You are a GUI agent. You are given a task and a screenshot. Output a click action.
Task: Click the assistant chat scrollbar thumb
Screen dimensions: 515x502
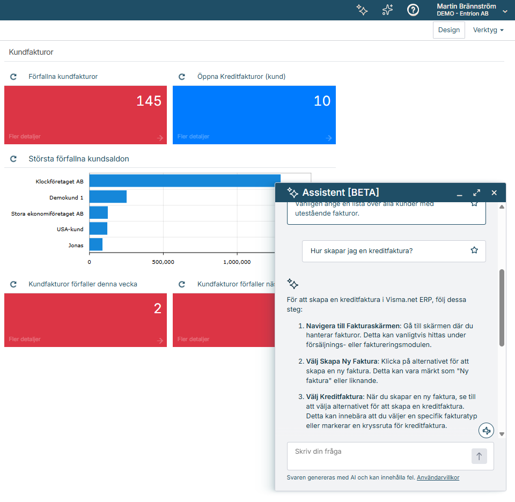(502, 308)
